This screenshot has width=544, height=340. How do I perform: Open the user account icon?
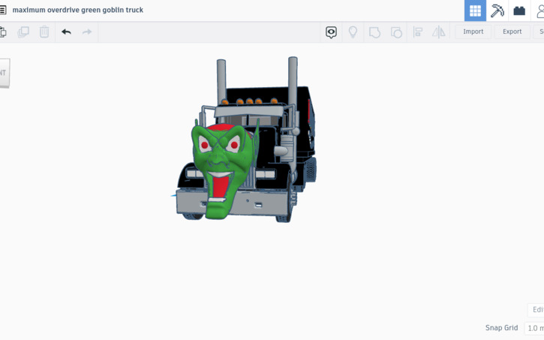[539, 11]
